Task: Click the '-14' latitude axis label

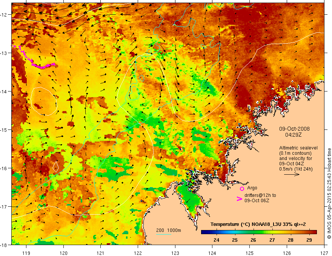Action: [4, 91]
